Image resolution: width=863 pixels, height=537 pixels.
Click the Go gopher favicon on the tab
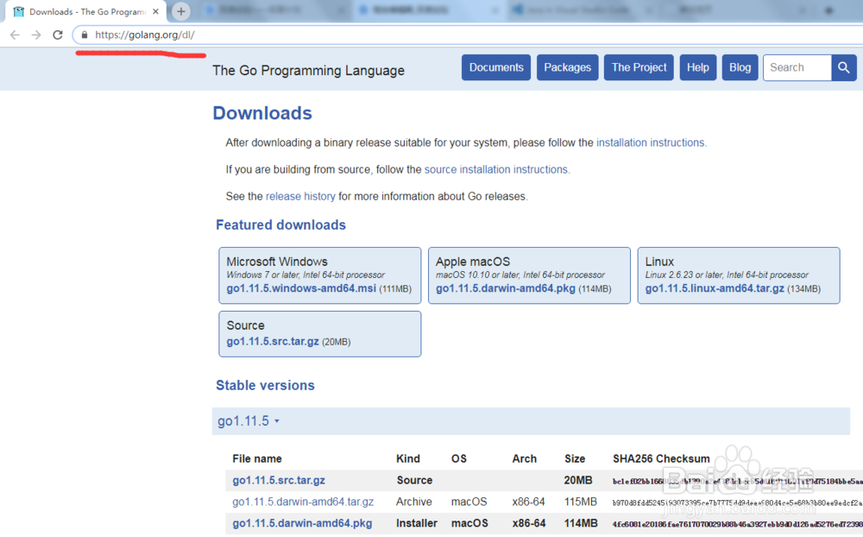tap(19, 11)
